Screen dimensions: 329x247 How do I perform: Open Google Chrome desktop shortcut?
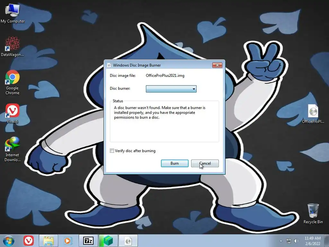pyautogui.click(x=13, y=82)
